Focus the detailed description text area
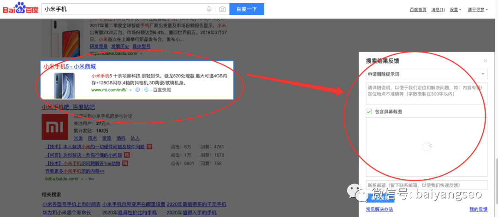Screen dimensions: 498x217 427,94
